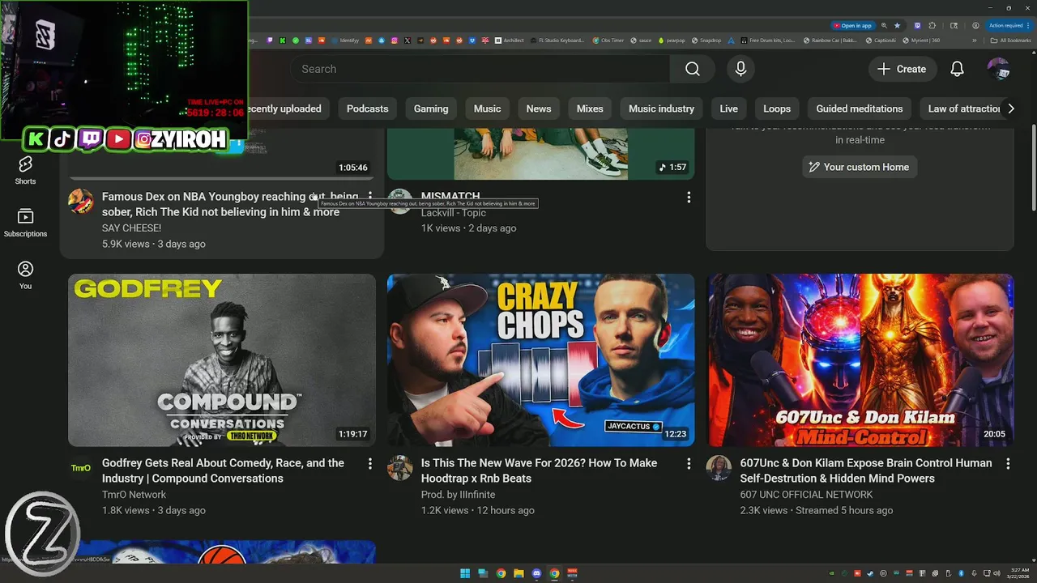This screenshot has width=1037, height=583.
Task: Open the Subscriptions sidebar section
Action: (x=25, y=223)
